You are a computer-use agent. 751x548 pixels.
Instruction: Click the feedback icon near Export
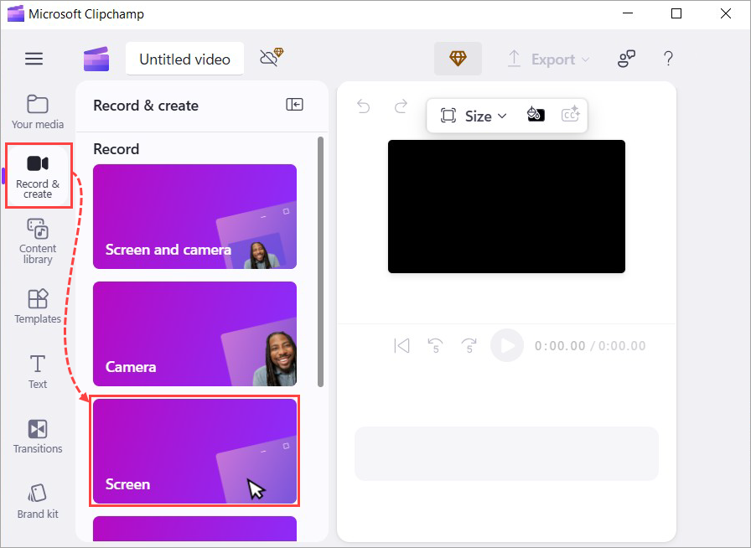(626, 59)
